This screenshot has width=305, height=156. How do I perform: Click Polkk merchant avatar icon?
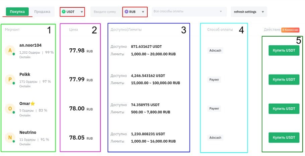tap(10, 80)
